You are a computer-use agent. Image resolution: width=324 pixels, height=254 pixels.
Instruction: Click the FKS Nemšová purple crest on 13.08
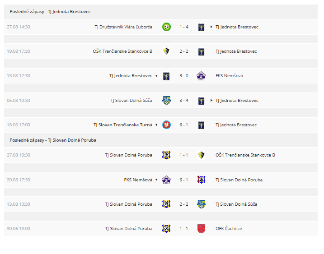pyautogui.click(x=201, y=76)
